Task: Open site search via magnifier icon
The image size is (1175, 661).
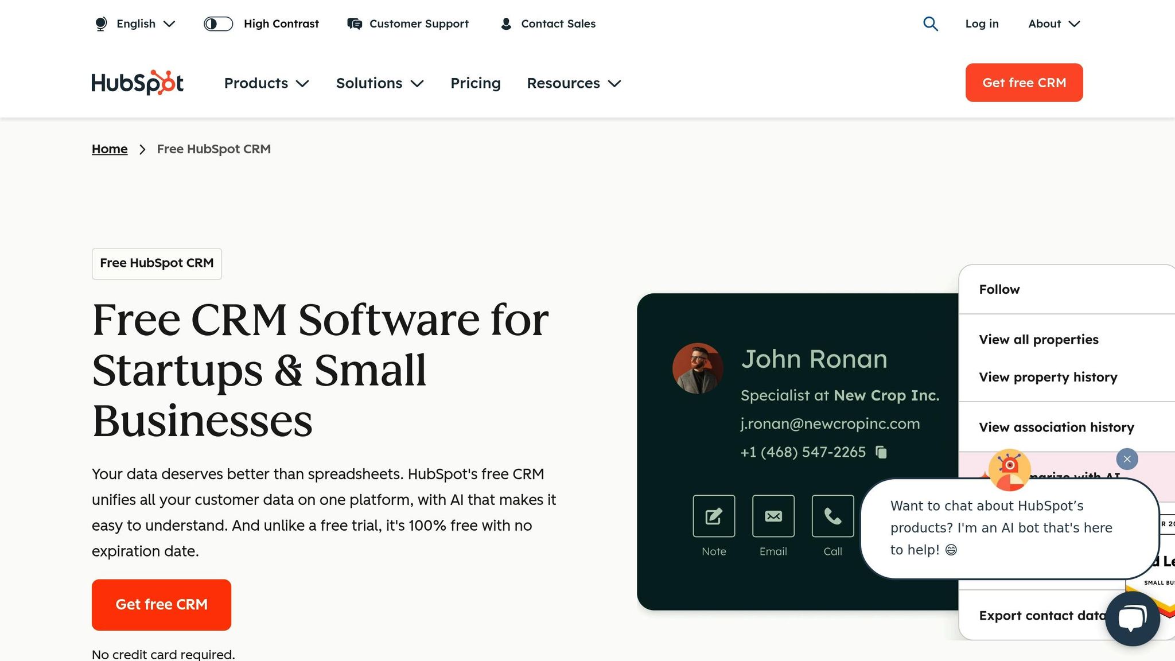Action: pyautogui.click(x=930, y=24)
